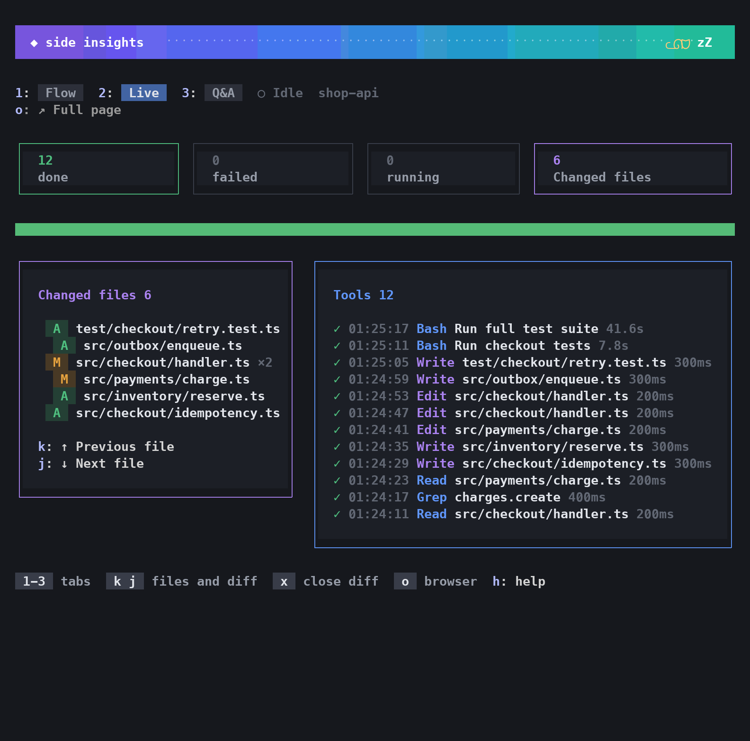Click the A badge for src/outbox/enqueue.ts
The width and height of the screenshot is (750, 741).
point(64,345)
